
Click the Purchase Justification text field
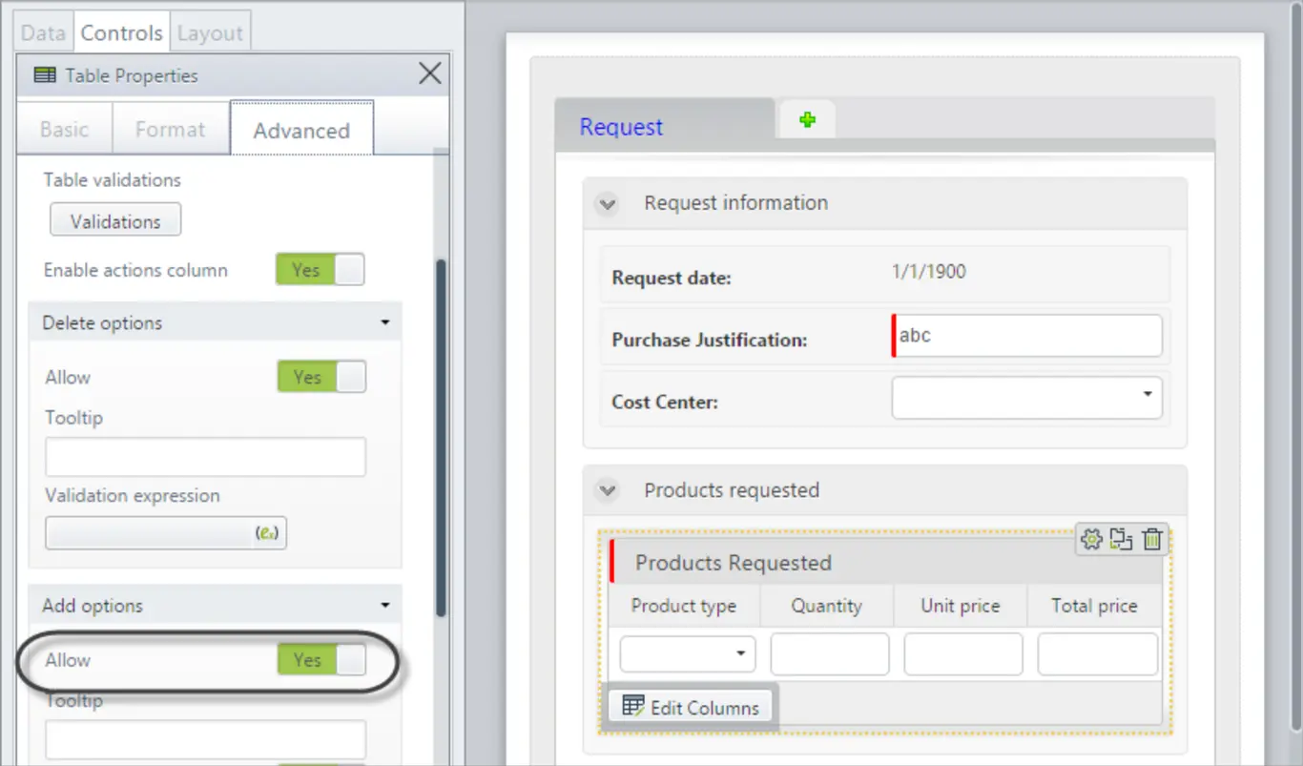pos(1027,336)
